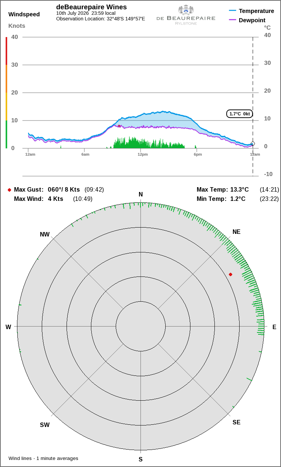This screenshot has width=281, height=467.
Task: Click the Dewpoint legend label
Action: coord(252,20)
